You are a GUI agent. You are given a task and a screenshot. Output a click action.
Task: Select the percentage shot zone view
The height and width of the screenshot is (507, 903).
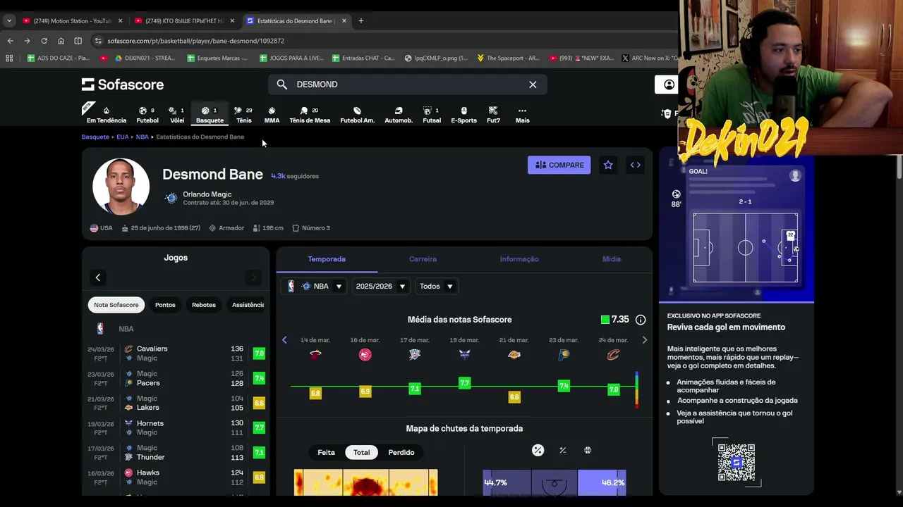tap(538, 451)
